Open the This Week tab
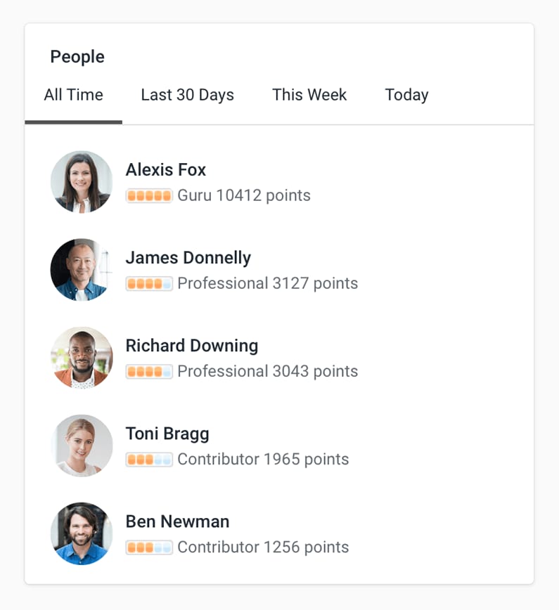The width and height of the screenshot is (559, 610). (x=309, y=95)
